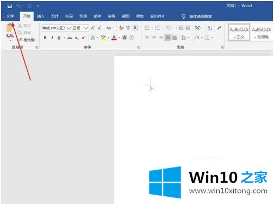Click the Decrease Indent icon
The height and width of the screenshot is (205, 274).
point(181,28)
